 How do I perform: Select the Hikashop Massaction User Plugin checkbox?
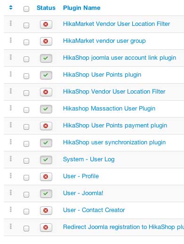pyautogui.click(x=26, y=110)
